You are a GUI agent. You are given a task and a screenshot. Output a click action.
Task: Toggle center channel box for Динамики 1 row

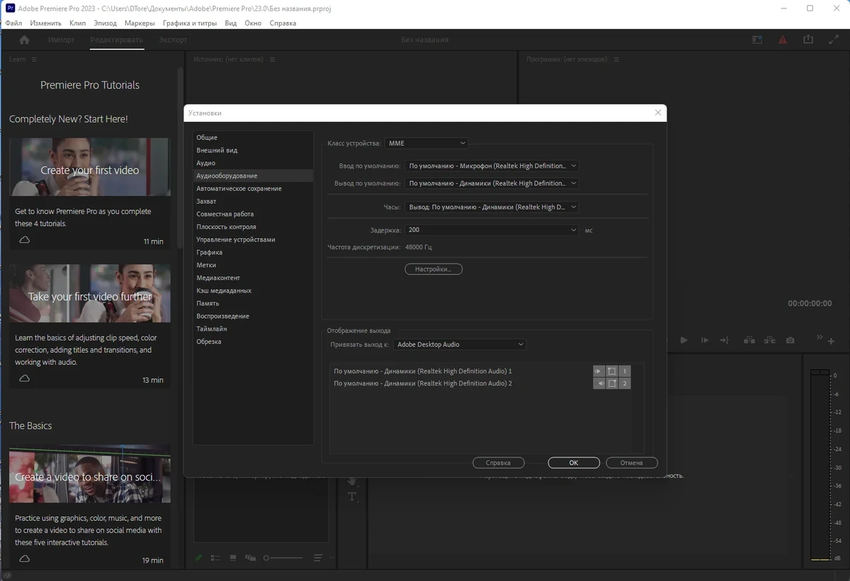click(612, 371)
